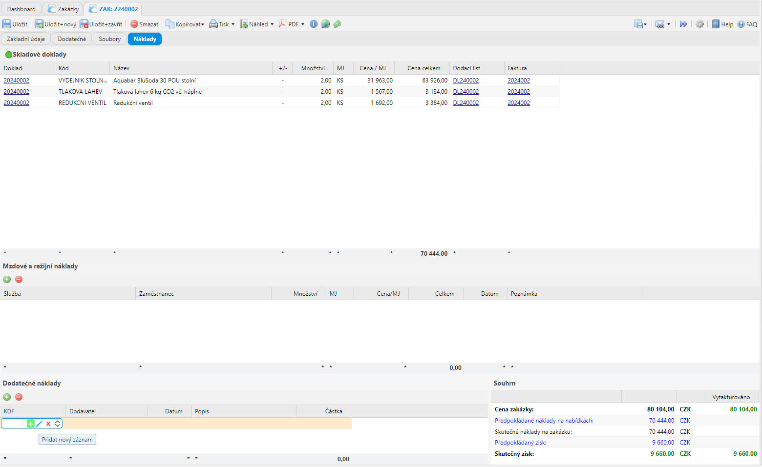Open the save layout dropdown icon
The height and width of the screenshot is (467, 762).
640,24
